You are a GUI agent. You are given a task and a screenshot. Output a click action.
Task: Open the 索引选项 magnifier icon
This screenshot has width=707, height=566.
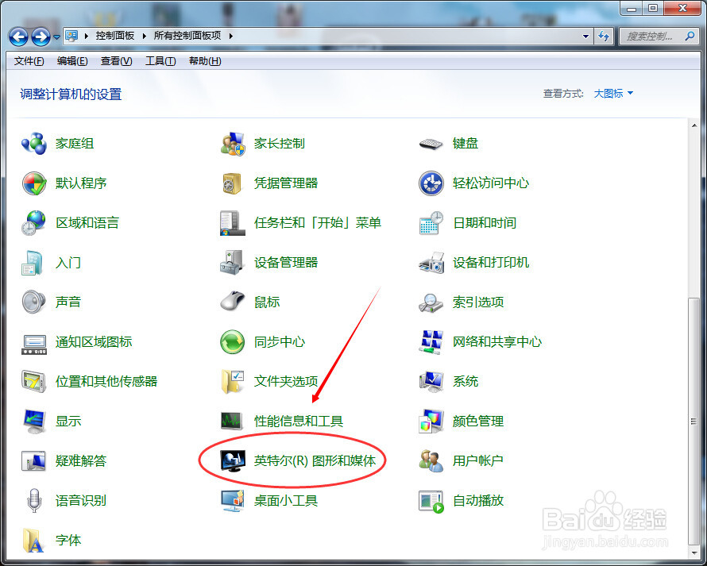pos(431,302)
